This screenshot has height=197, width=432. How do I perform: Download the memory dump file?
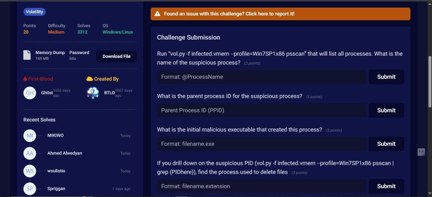coord(116,57)
